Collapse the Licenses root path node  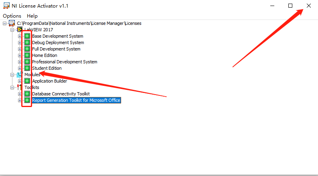coord(5,24)
